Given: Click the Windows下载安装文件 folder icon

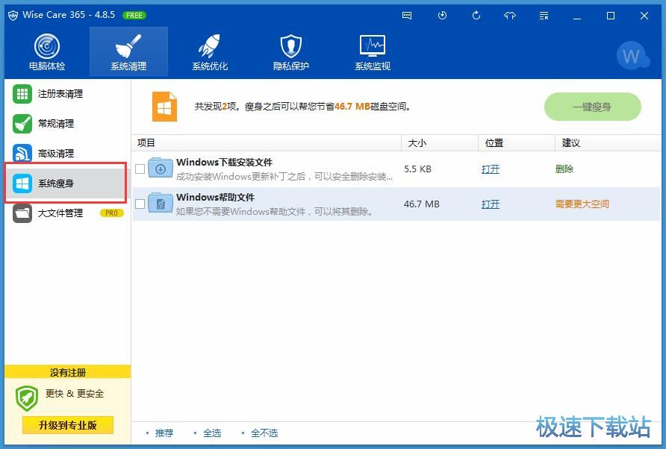Looking at the screenshot, I should [x=161, y=169].
